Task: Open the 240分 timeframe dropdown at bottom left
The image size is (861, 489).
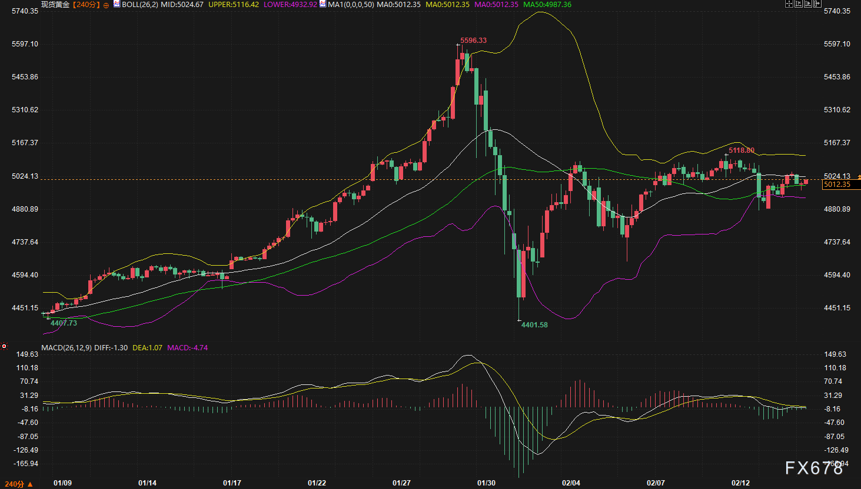Action: (19, 484)
